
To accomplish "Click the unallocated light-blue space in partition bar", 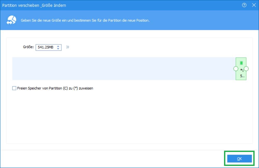I will pos(122,68).
